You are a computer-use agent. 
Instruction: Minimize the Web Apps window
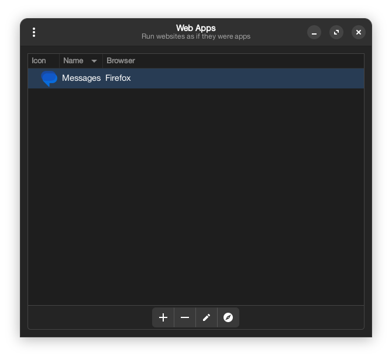(314, 32)
